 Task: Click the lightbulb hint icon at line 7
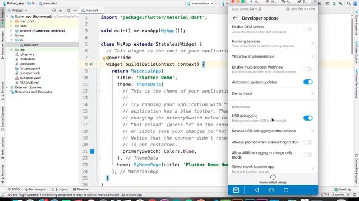104,59
